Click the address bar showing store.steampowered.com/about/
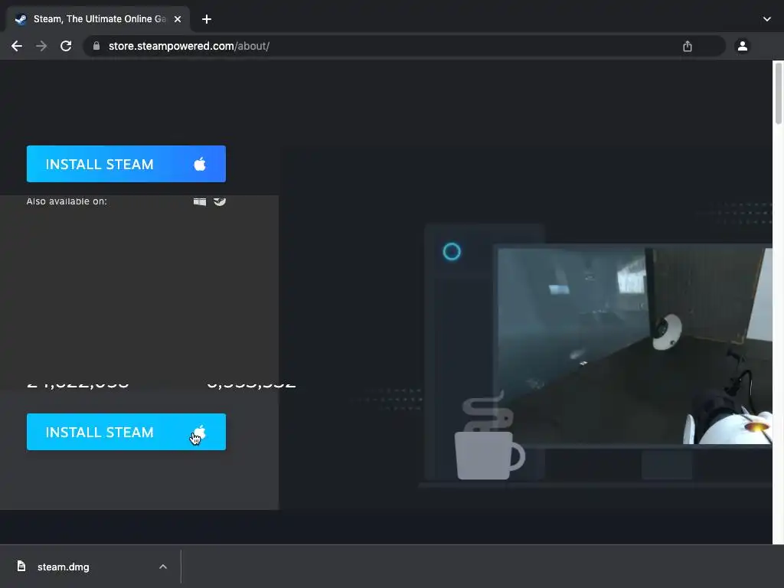 tap(404, 46)
